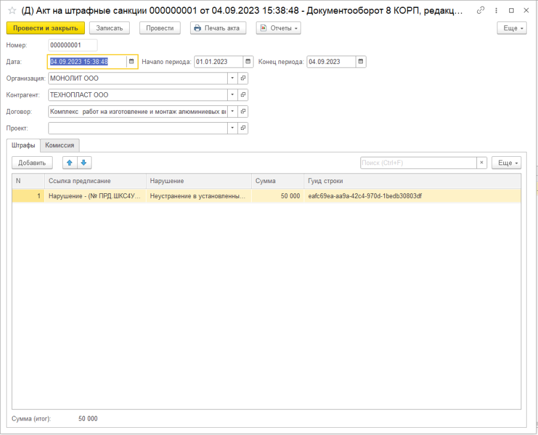Expand the Организация dropdown list
This screenshot has width=538, height=435.
coord(232,78)
